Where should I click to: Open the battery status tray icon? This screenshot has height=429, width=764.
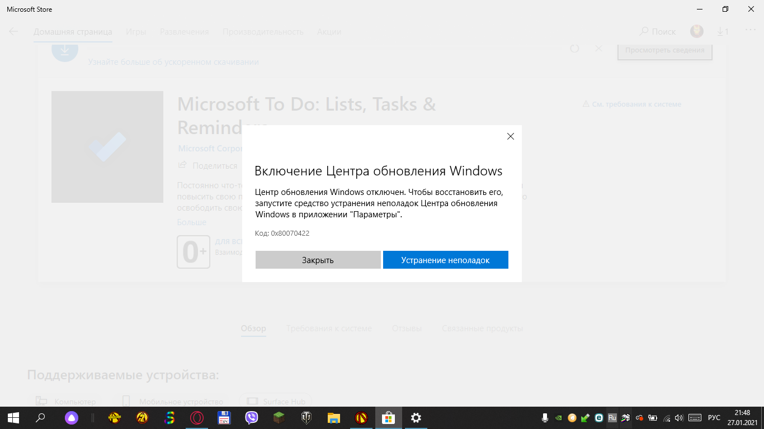(653, 418)
